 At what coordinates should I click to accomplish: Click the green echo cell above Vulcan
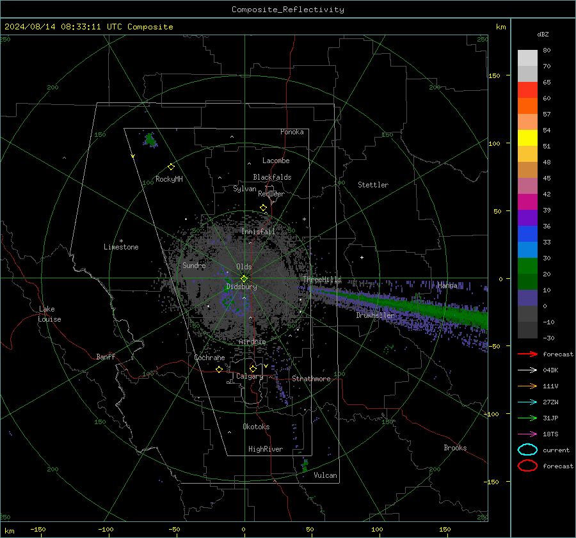click(305, 466)
